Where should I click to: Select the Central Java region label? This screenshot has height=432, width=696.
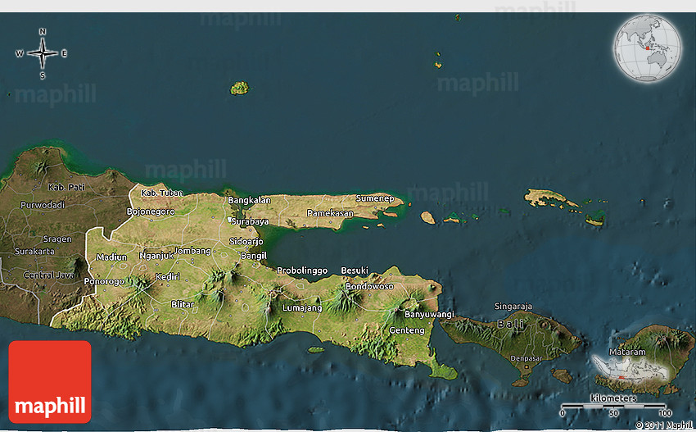(x=48, y=275)
